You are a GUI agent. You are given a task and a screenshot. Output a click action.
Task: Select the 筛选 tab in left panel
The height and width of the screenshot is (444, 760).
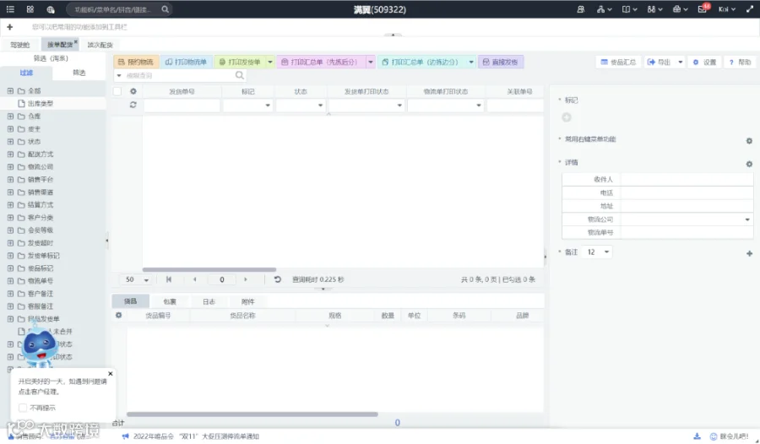tap(79, 73)
